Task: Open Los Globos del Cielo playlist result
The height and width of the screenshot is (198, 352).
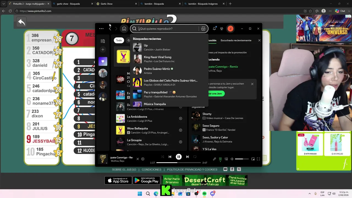Action: 169,82
